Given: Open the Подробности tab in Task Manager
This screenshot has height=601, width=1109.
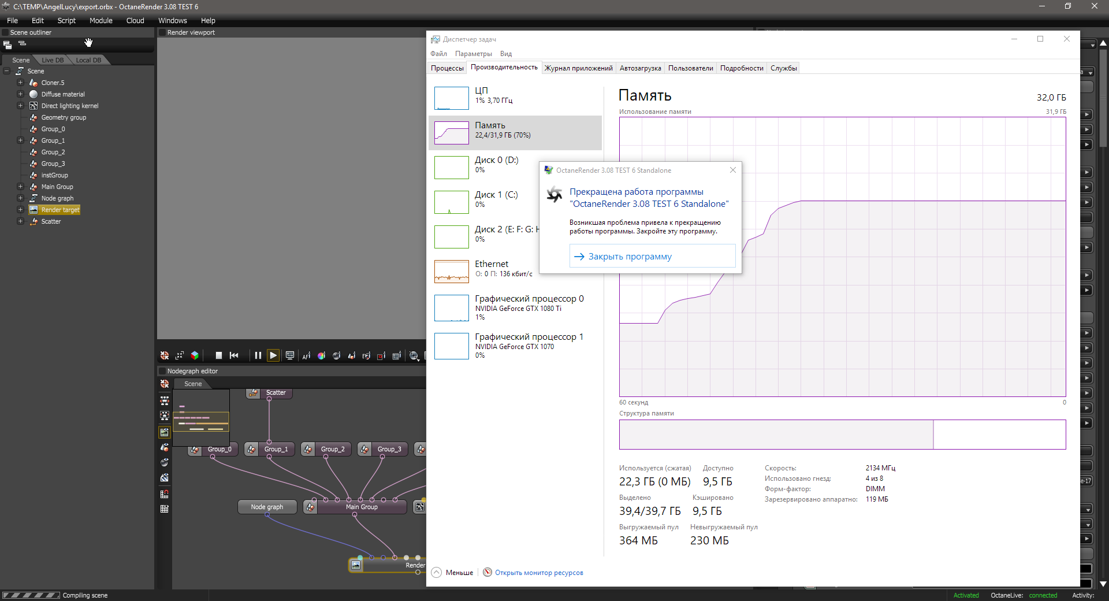Looking at the screenshot, I should tap(742, 68).
